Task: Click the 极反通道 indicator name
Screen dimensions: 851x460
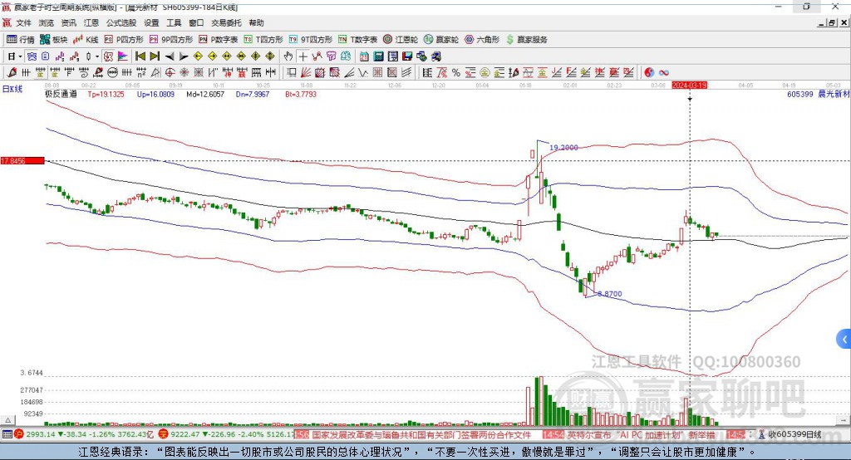Action: (61, 94)
